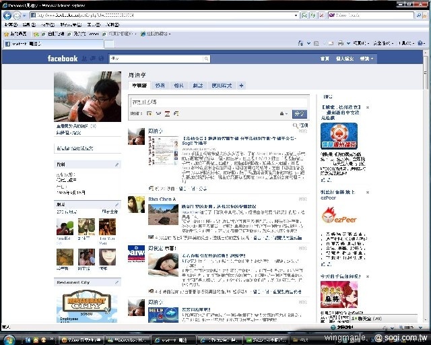Click the Facebook search magnifier button
The width and height of the screenshot is (431, 345).
click(207, 59)
